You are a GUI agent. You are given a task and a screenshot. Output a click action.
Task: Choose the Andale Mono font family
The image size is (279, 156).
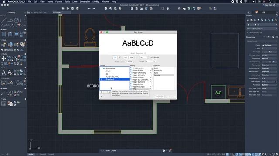[138, 68]
